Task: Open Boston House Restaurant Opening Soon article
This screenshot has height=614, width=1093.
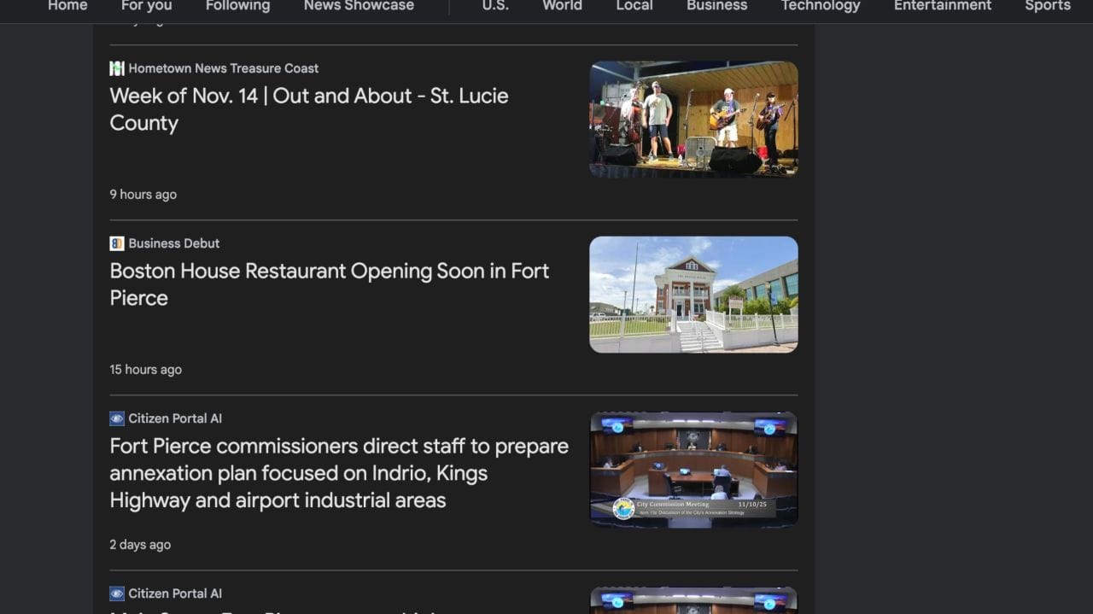Action: (330, 284)
